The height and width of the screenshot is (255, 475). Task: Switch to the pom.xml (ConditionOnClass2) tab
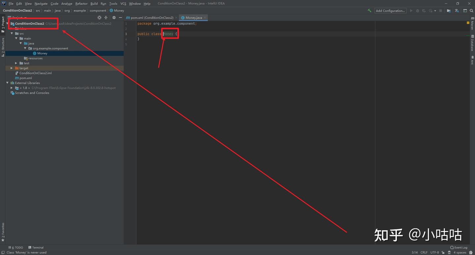click(152, 17)
